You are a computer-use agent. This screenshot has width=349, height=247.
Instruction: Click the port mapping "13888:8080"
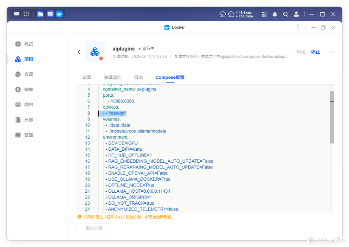pos(122,101)
